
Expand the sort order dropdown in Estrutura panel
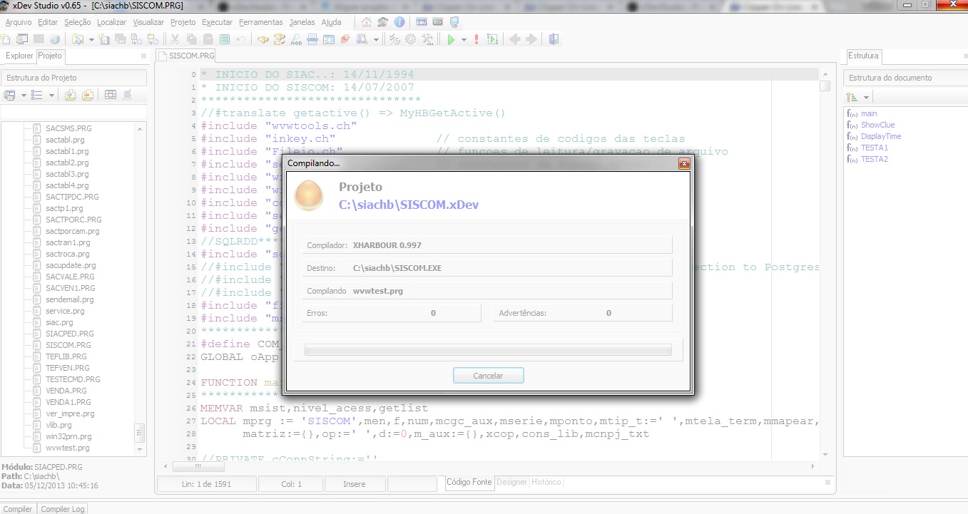[x=867, y=97]
